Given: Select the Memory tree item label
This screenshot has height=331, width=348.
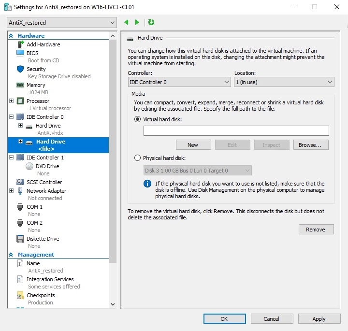Looking at the screenshot, I should tap(36, 85).
